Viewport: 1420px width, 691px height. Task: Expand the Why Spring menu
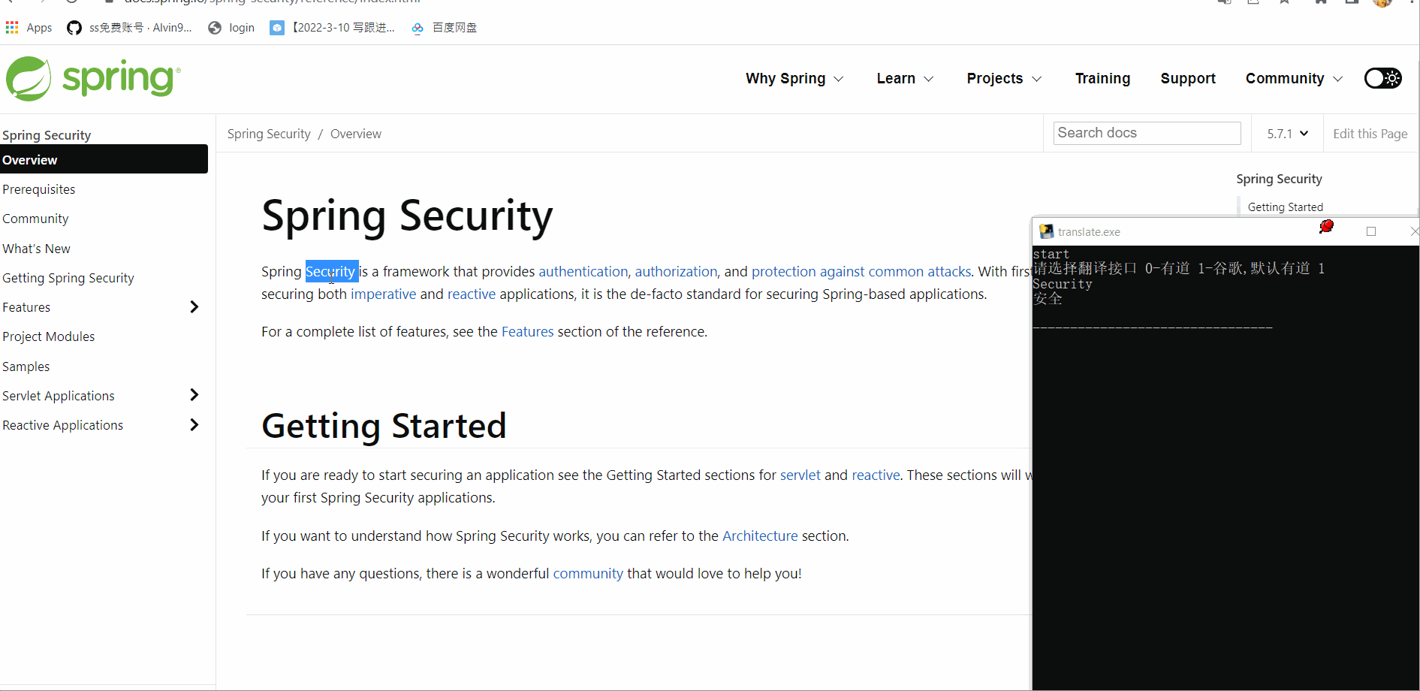pyautogui.click(x=794, y=78)
